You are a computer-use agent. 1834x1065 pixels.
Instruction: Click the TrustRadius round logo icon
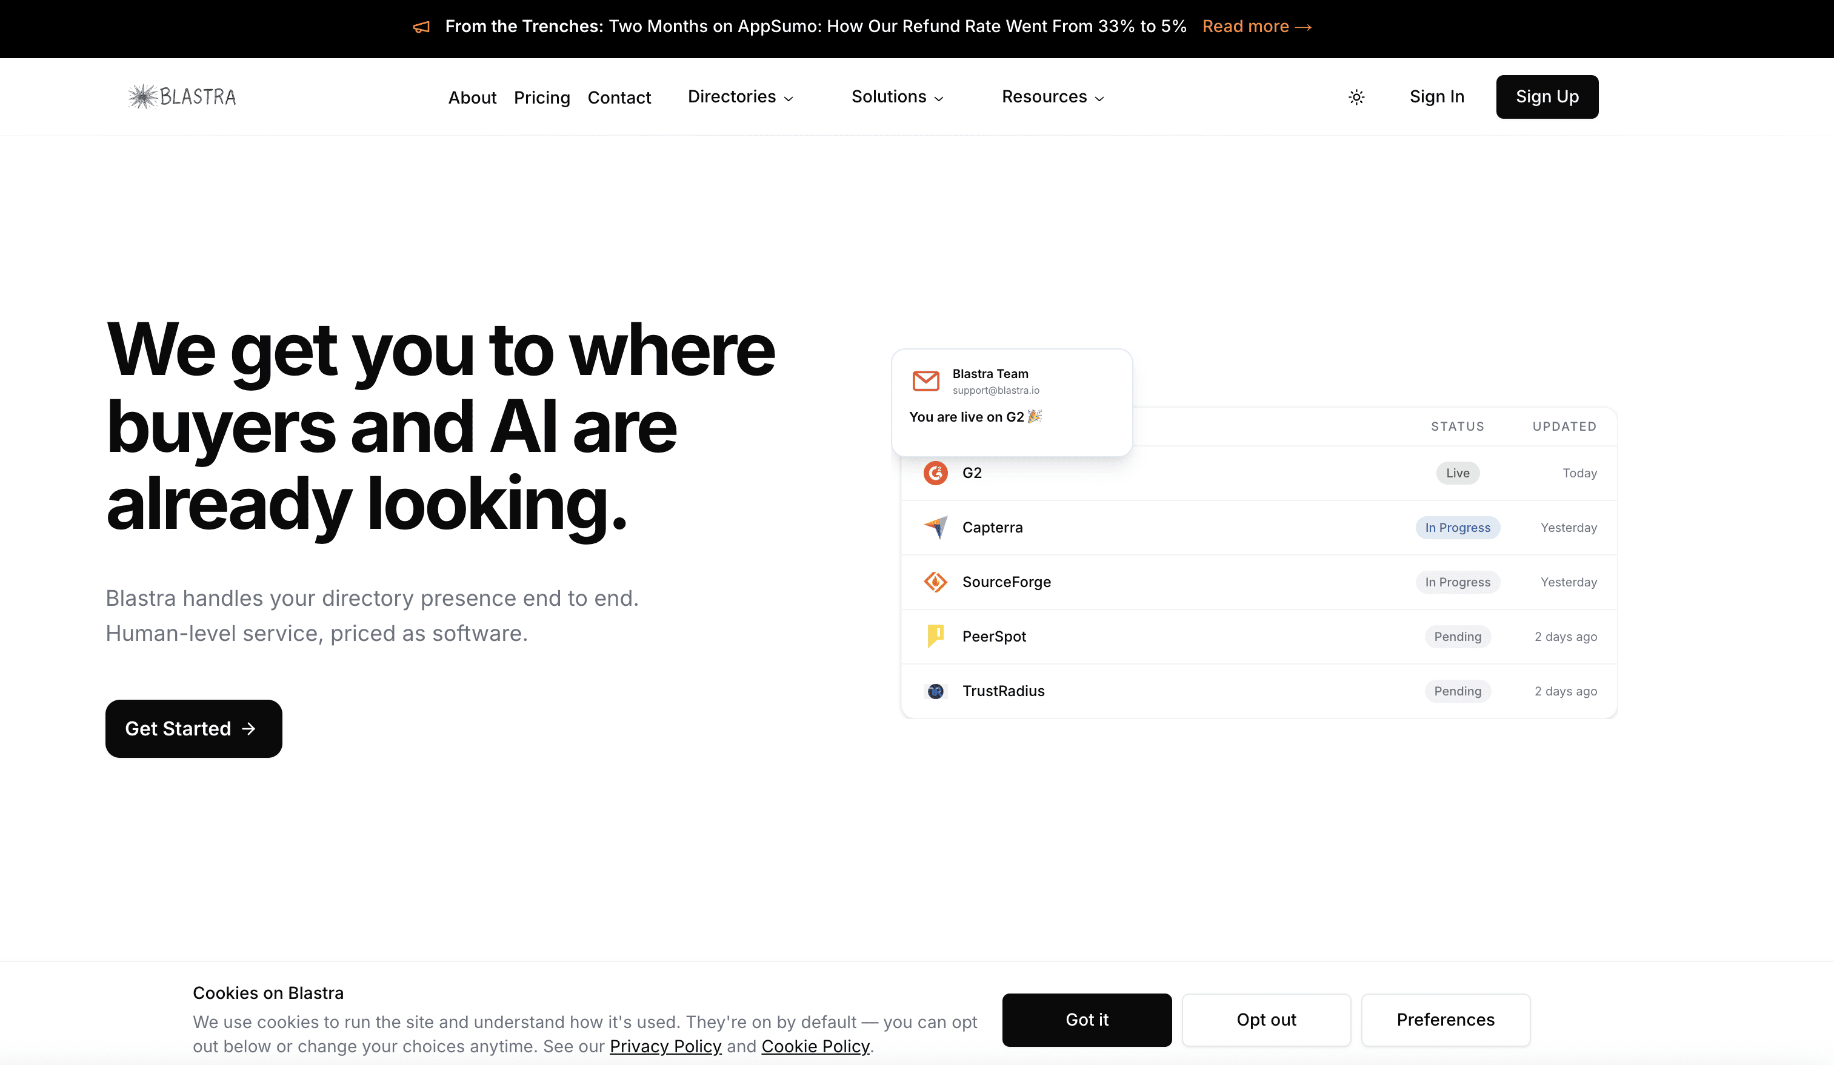click(935, 691)
